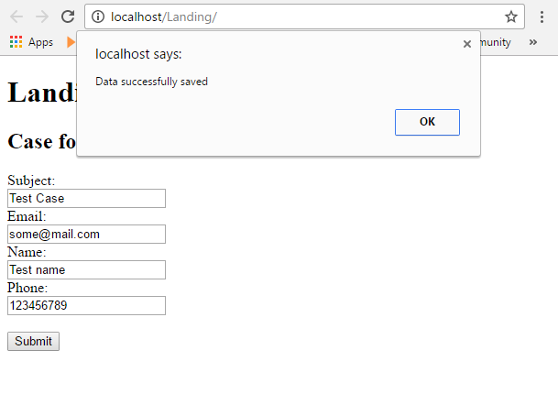Click the browser back arrow
Image resolution: width=558 pixels, height=394 pixels.
click(x=16, y=16)
